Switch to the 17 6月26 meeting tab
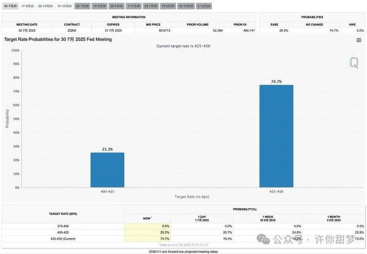 click(133, 5)
